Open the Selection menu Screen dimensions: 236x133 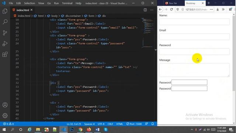click(29, 3)
